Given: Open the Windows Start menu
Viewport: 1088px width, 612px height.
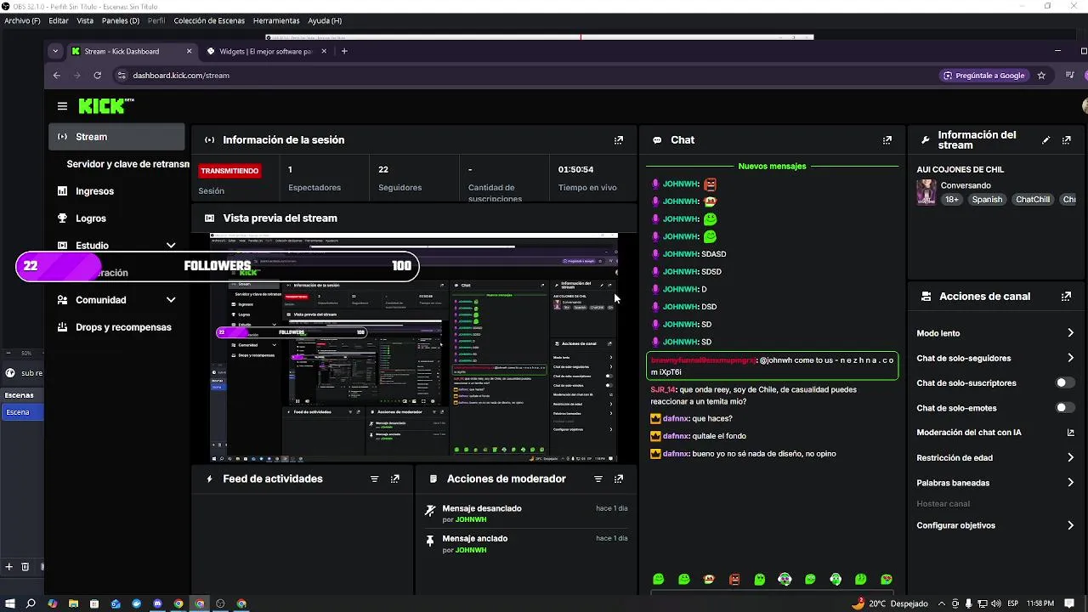Looking at the screenshot, I should 9,604.
